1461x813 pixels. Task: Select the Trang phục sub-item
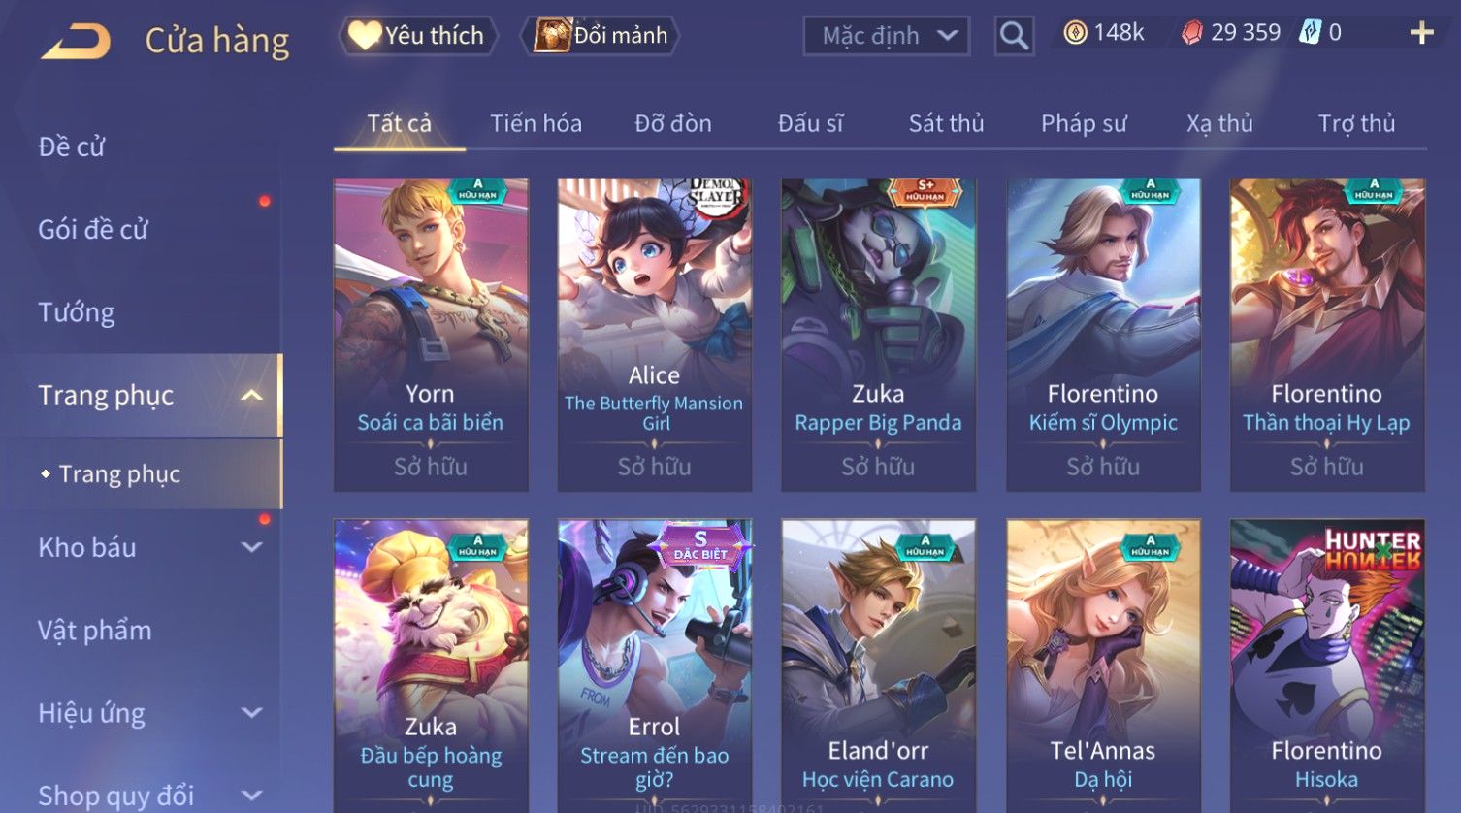(x=119, y=473)
